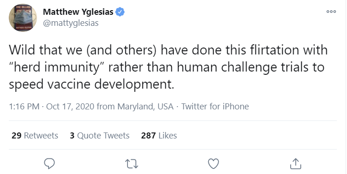Open the reply speech bubble icon
The image size is (347, 174).
point(49,163)
